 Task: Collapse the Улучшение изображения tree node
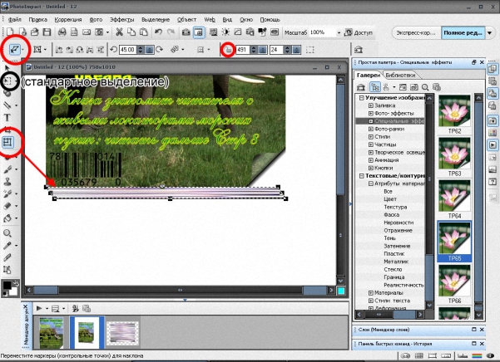361,98
